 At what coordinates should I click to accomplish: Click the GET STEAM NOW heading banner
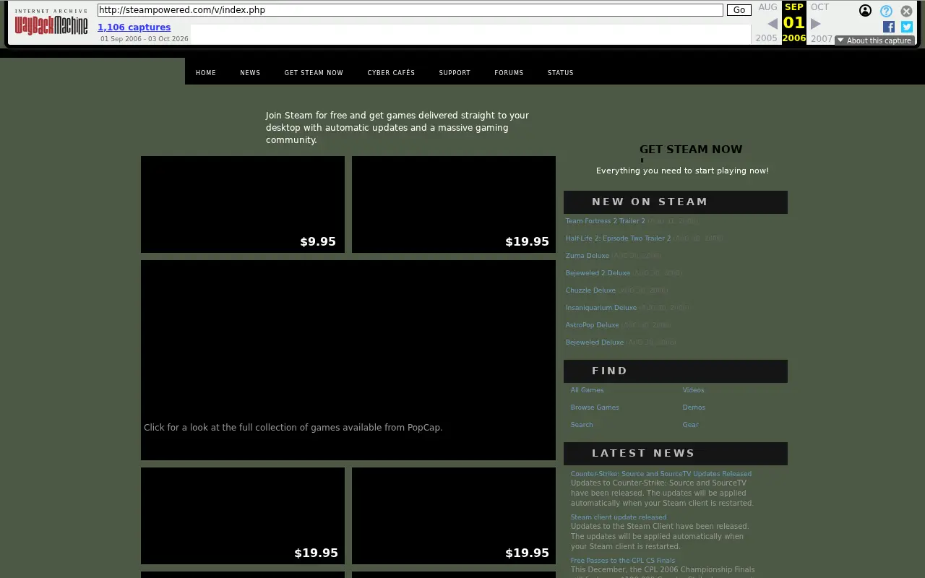[x=691, y=150]
